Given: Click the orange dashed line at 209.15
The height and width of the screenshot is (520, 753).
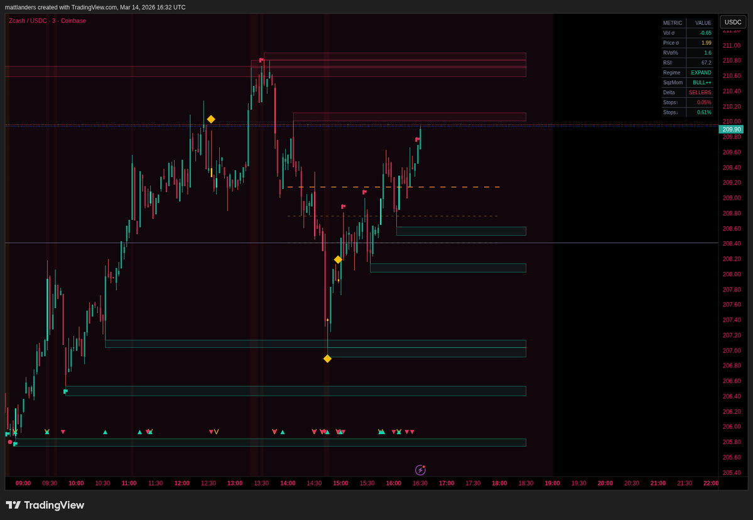Looking at the screenshot, I should [x=393, y=187].
